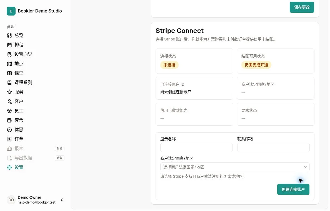Click the 保存更改 button

tap(302, 7)
